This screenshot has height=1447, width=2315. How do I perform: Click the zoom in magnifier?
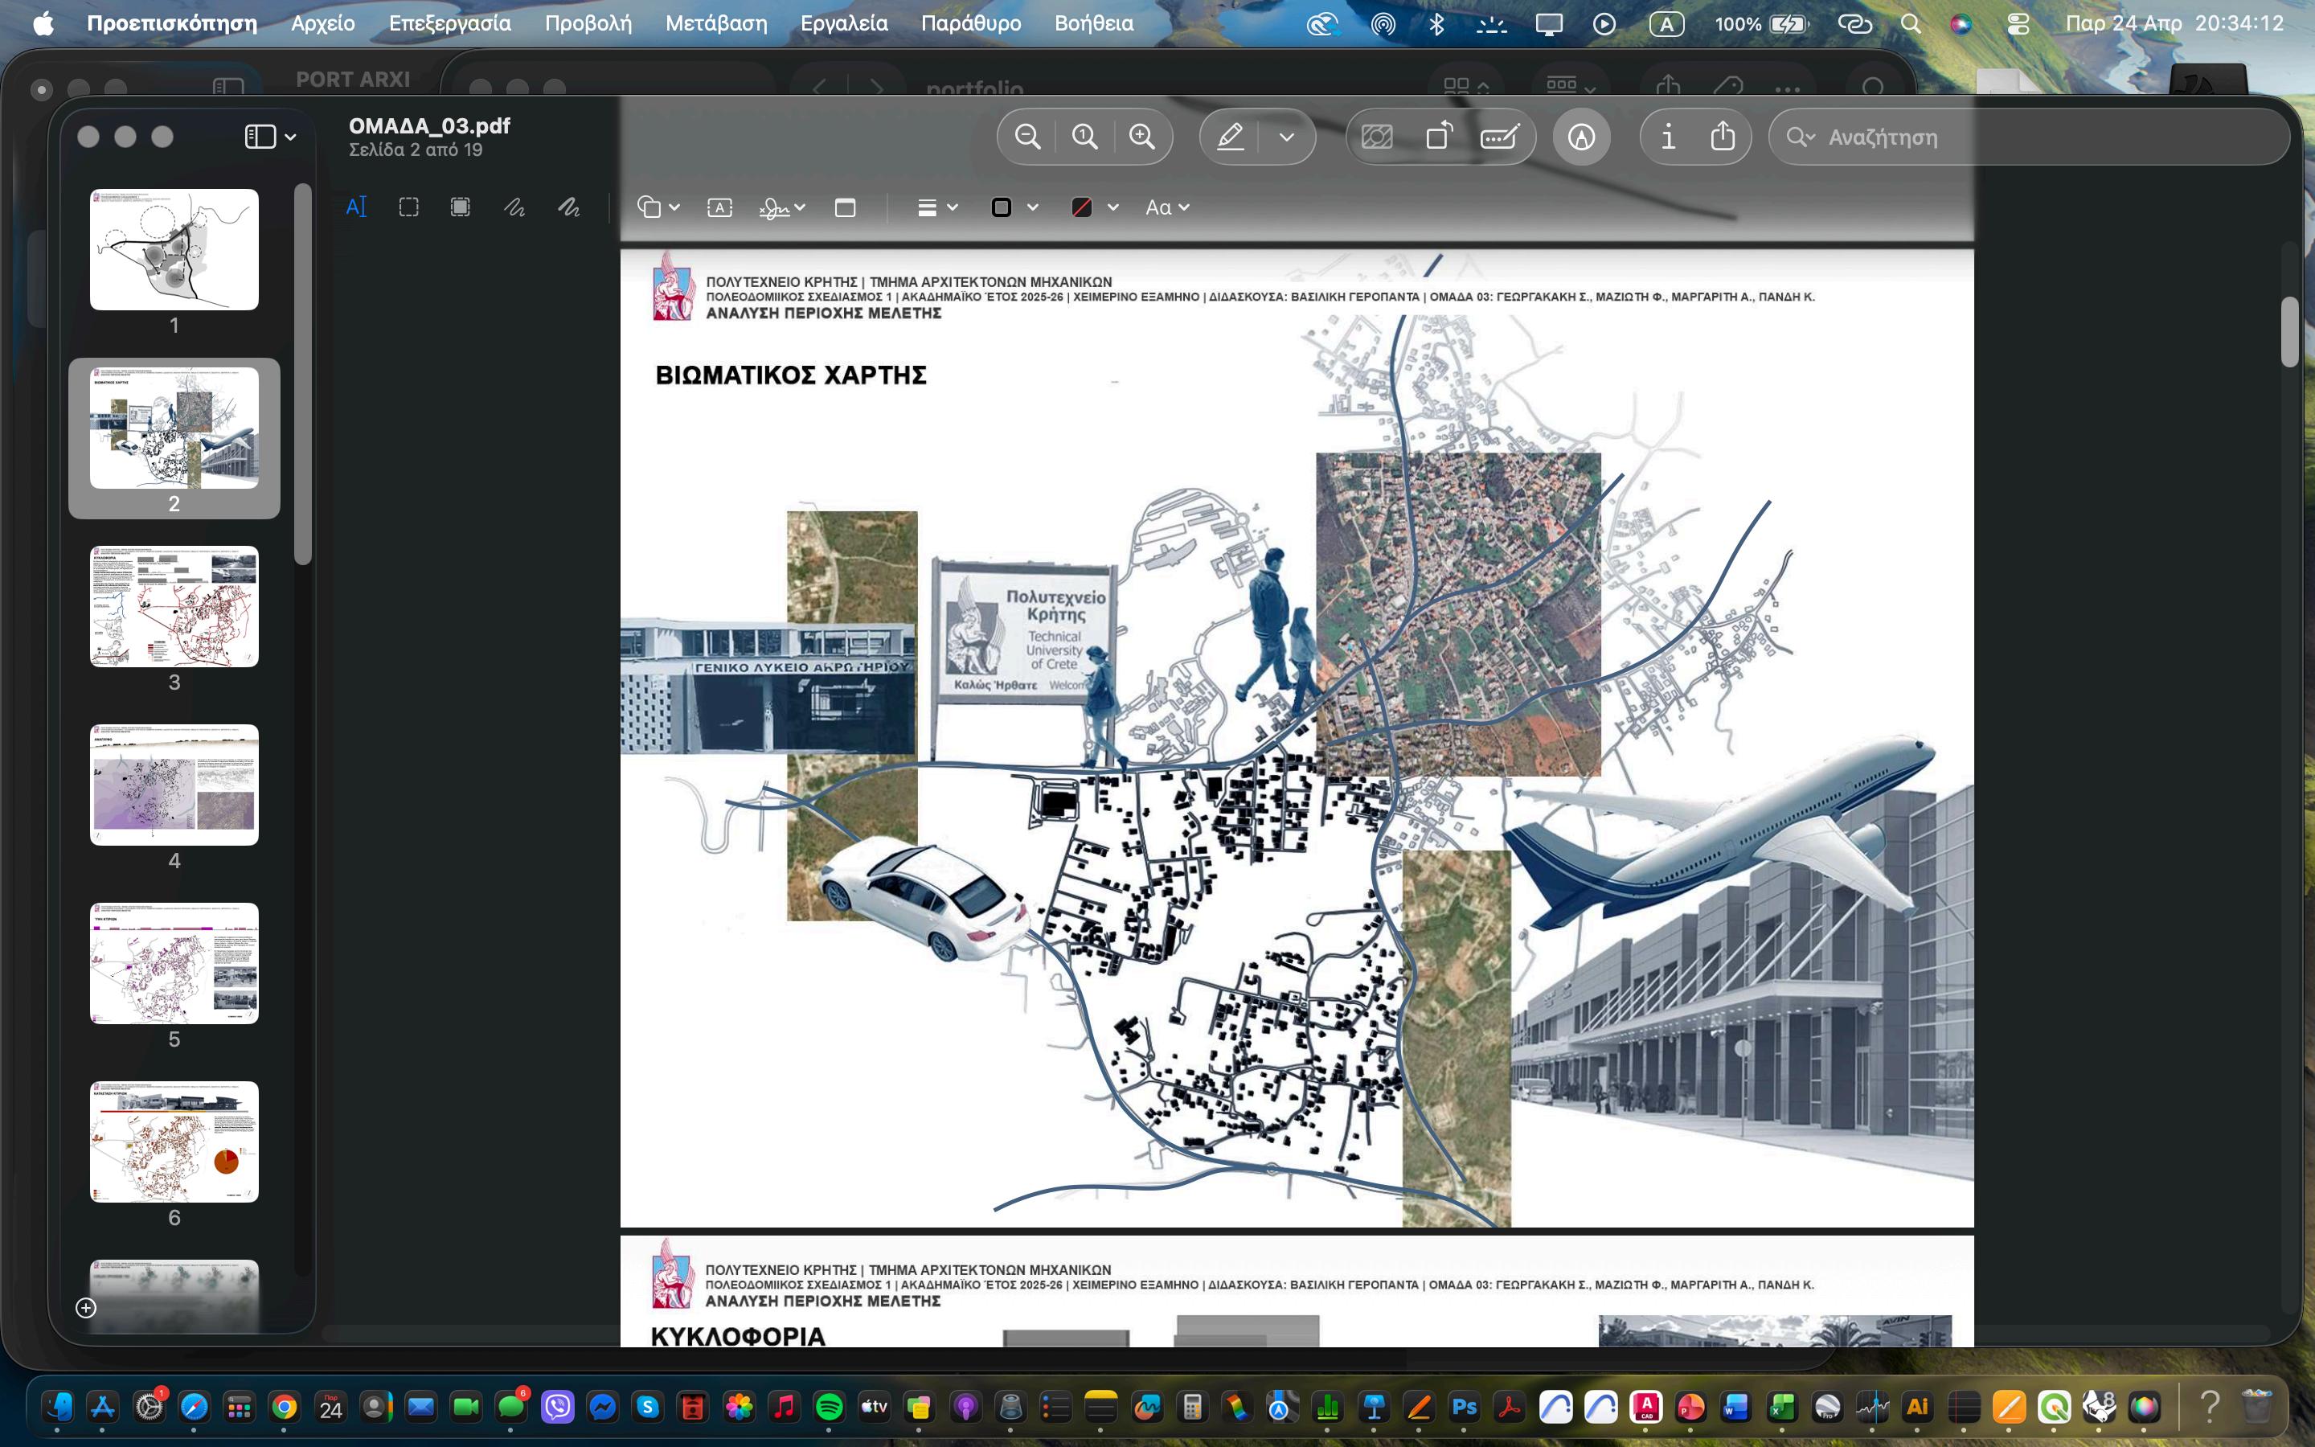point(1141,137)
